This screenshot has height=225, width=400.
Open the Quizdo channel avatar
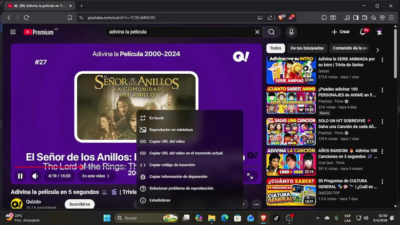click(x=17, y=204)
